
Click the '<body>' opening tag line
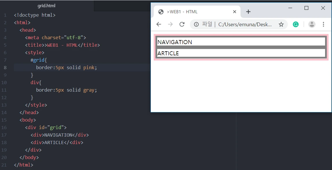pyautogui.click(x=28, y=120)
